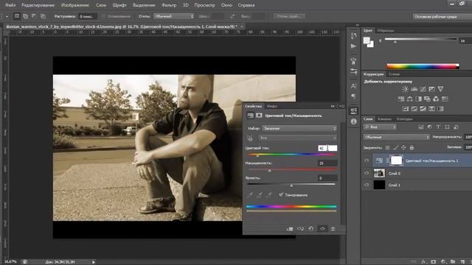472x265 pixels.
Task: Add a Channel Mixer adjustment
Action: tap(436, 99)
